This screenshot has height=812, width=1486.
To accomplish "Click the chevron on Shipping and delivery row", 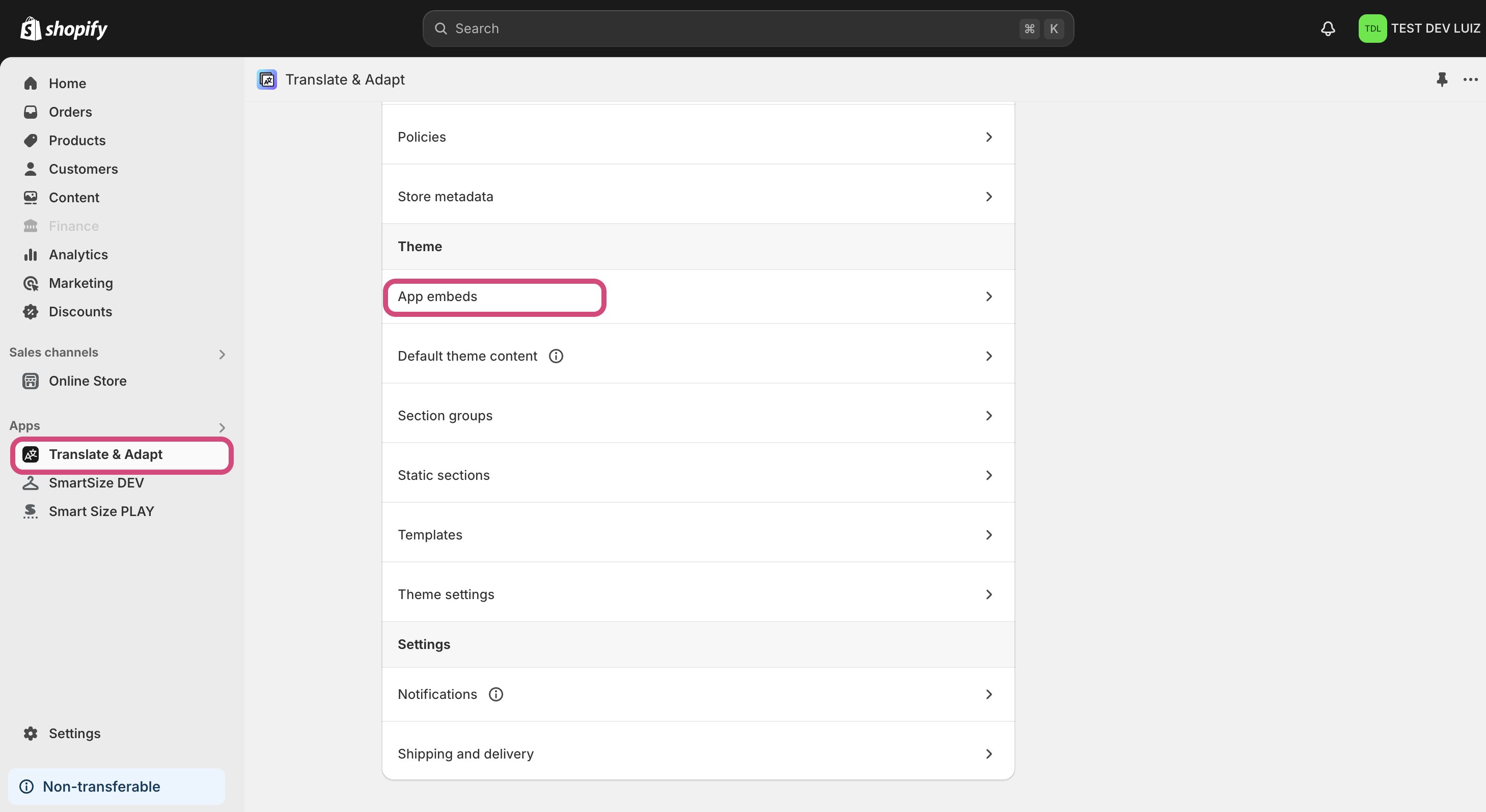I will [989, 754].
